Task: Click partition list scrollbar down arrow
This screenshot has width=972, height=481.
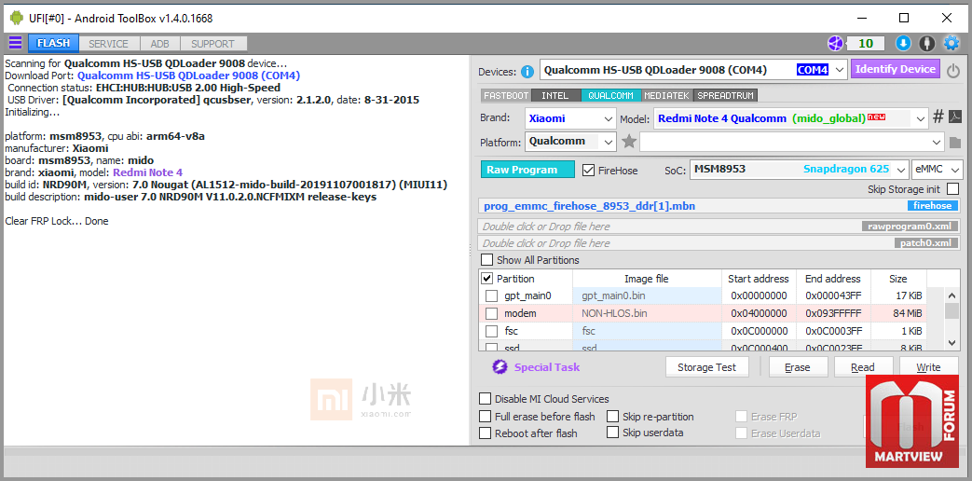Action: pos(952,342)
